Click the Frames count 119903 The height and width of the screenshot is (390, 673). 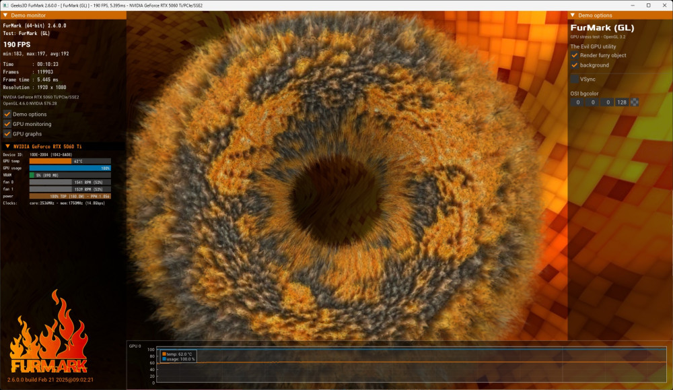coord(45,71)
